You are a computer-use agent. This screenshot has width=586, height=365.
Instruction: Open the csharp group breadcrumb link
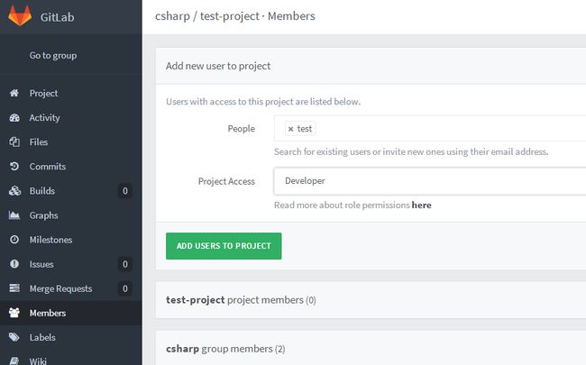[172, 16]
